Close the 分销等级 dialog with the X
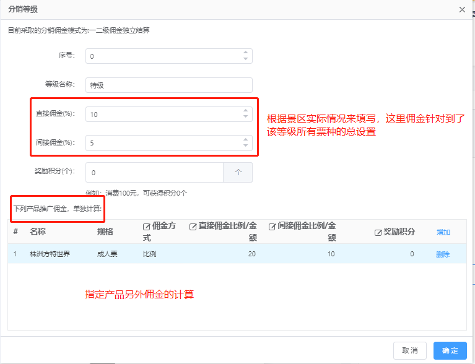This screenshot has width=475, height=364. point(462,9)
